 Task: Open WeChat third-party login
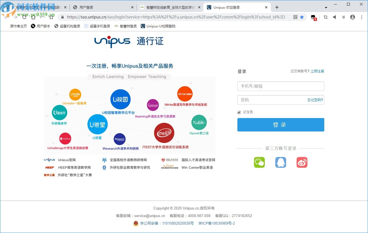pos(259,162)
